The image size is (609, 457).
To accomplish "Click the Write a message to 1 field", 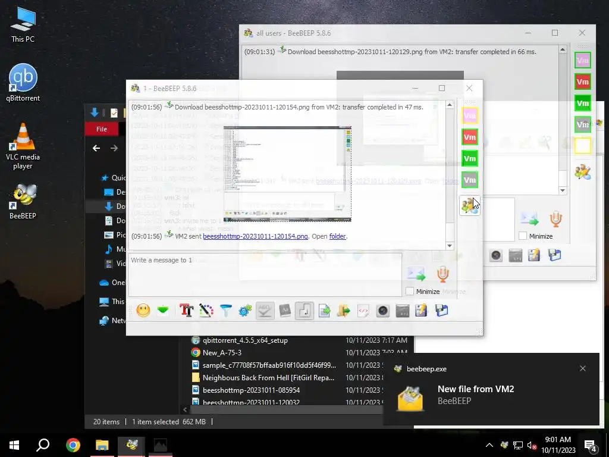I will pos(265,274).
